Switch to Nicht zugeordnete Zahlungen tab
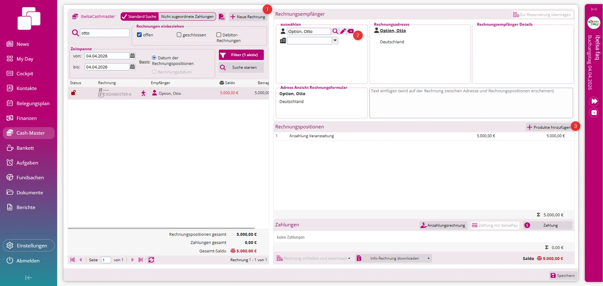603x286 pixels. point(187,17)
